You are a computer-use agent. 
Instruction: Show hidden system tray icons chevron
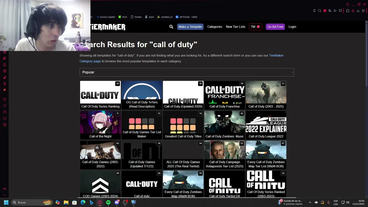(310, 202)
